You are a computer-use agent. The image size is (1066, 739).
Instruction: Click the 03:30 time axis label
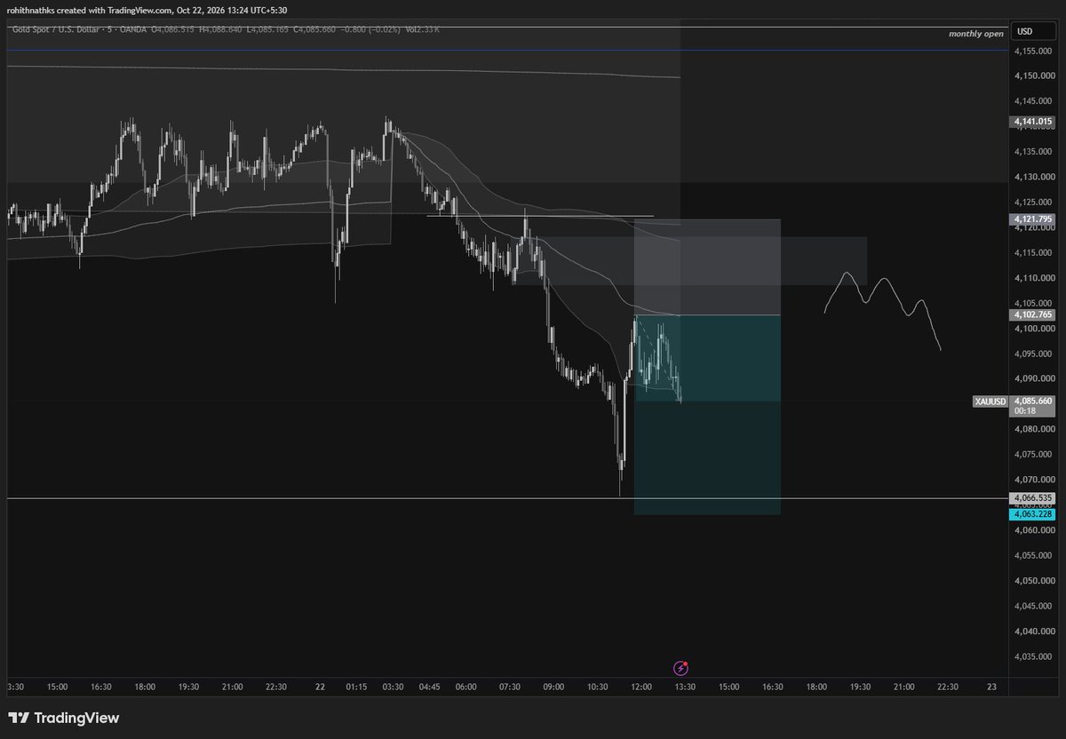click(x=393, y=687)
